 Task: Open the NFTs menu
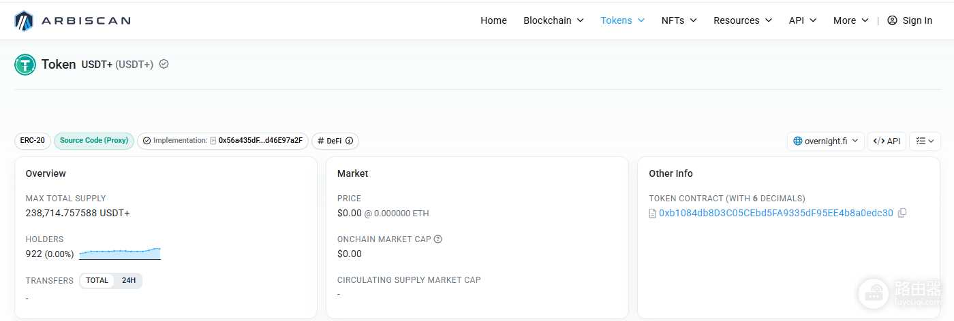pyautogui.click(x=679, y=20)
